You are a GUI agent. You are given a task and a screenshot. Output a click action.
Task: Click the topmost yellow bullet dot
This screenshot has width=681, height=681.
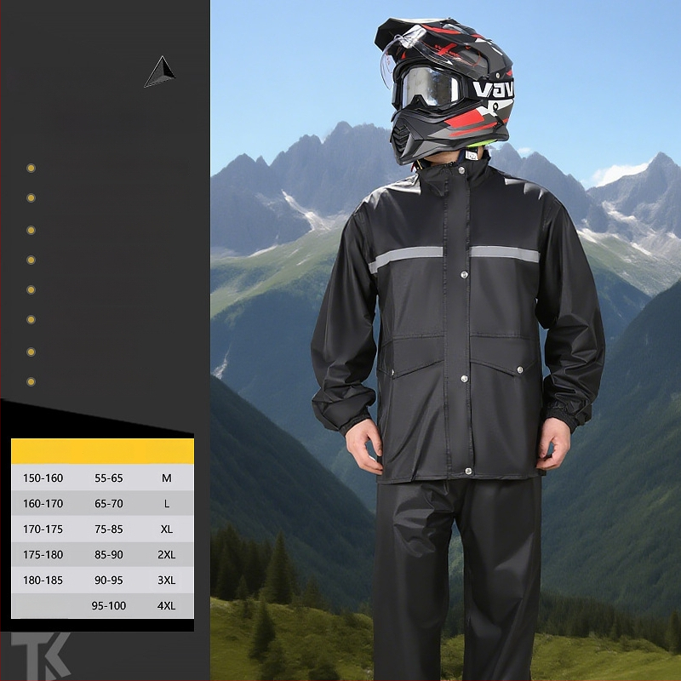point(31,169)
